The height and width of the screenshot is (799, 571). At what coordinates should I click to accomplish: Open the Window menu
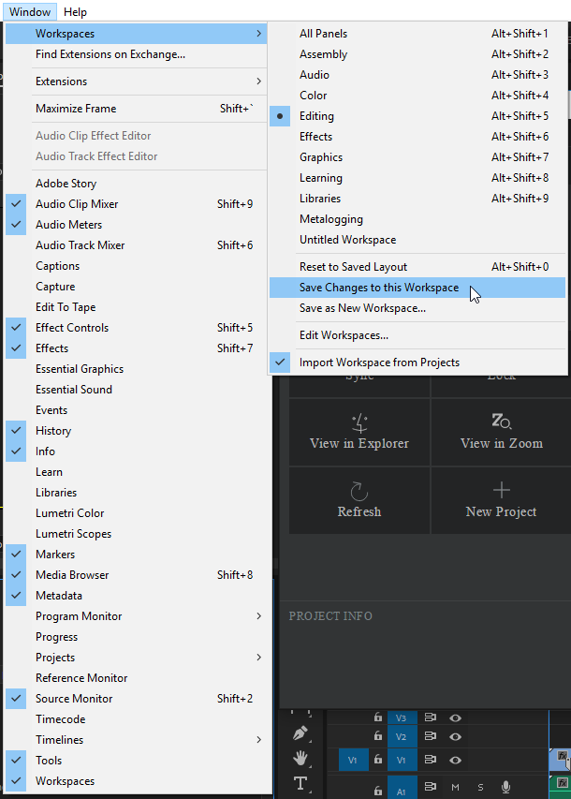click(x=30, y=12)
